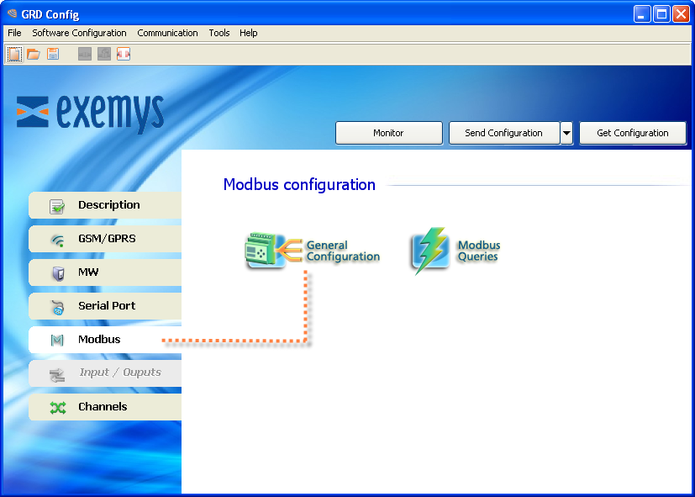
Task: Click the Send Configuration button
Action: [x=503, y=133]
